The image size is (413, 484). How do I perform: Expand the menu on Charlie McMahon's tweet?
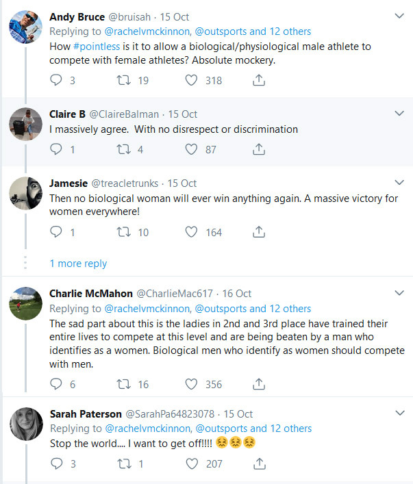pyautogui.click(x=400, y=294)
